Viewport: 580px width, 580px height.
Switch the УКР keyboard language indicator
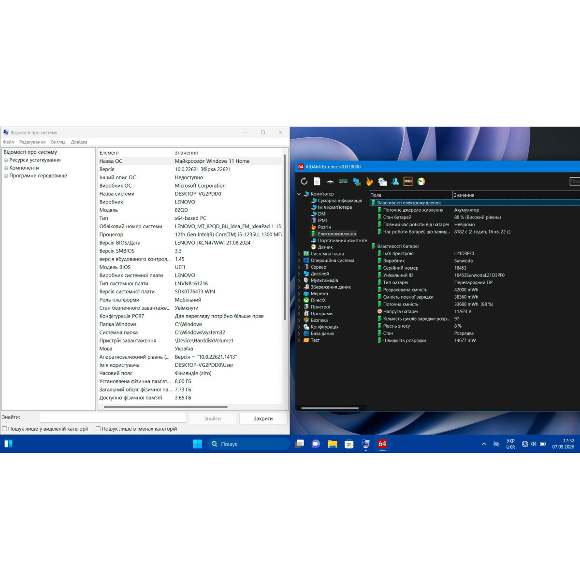(x=510, y=444)
